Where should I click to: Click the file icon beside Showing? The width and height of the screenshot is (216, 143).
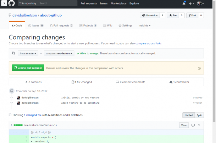click(10, 115)
